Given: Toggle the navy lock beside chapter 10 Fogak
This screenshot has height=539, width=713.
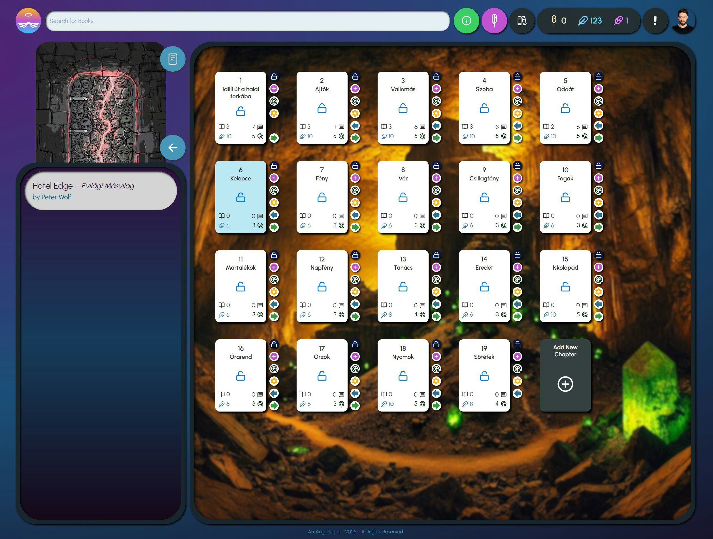Looking at the screenshot, I should coord(598,166).
